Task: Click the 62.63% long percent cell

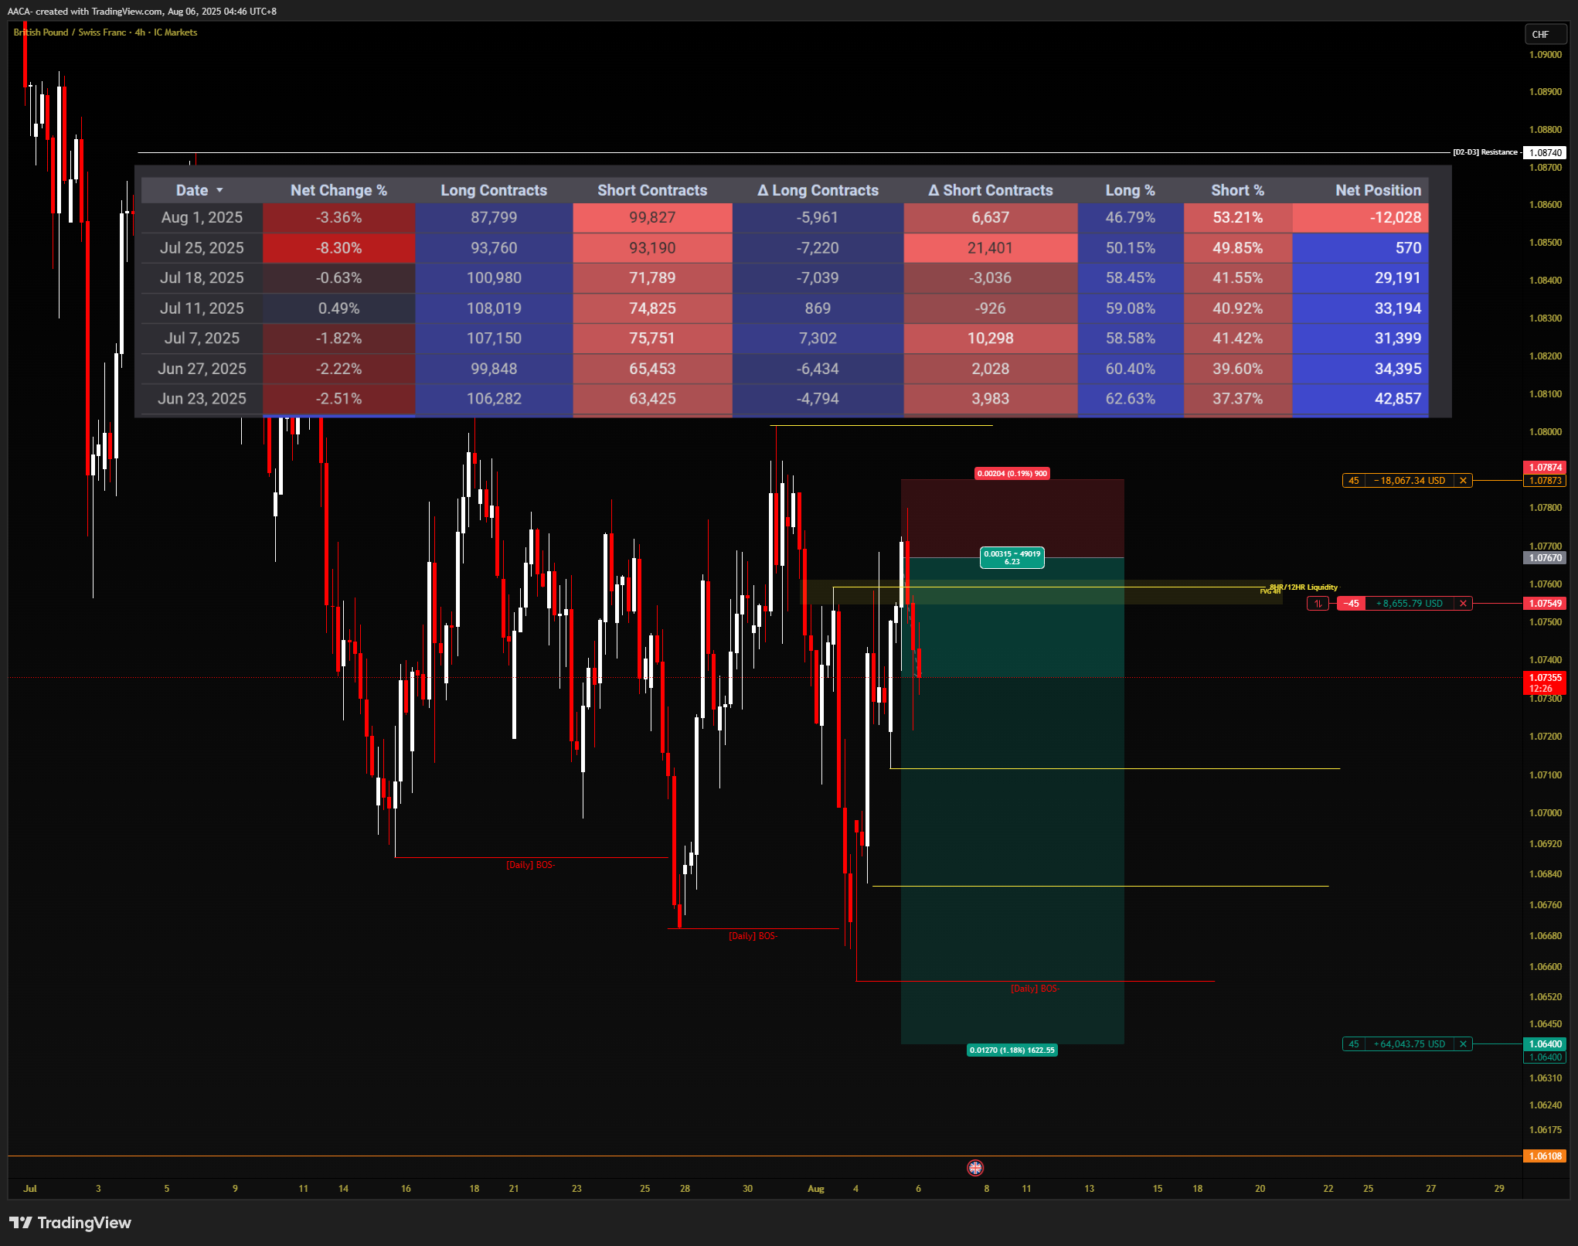Action: point(1130,400)
